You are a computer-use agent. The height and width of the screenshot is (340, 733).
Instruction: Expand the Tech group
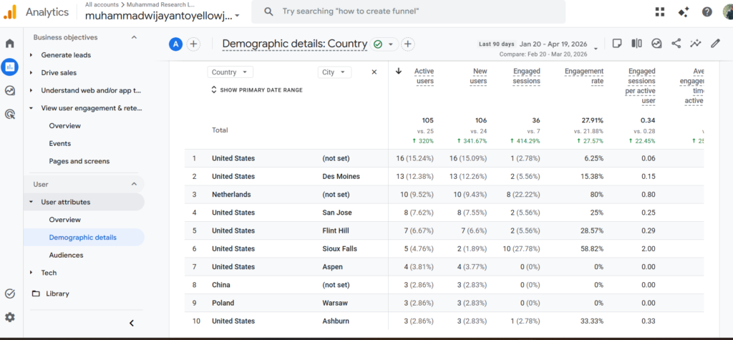pyautogui.click(x=31, y=273)
